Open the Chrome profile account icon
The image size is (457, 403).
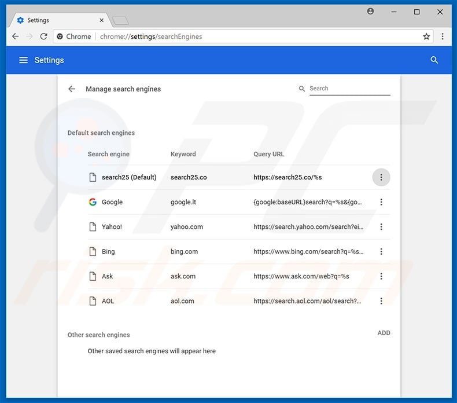[370, 12]
